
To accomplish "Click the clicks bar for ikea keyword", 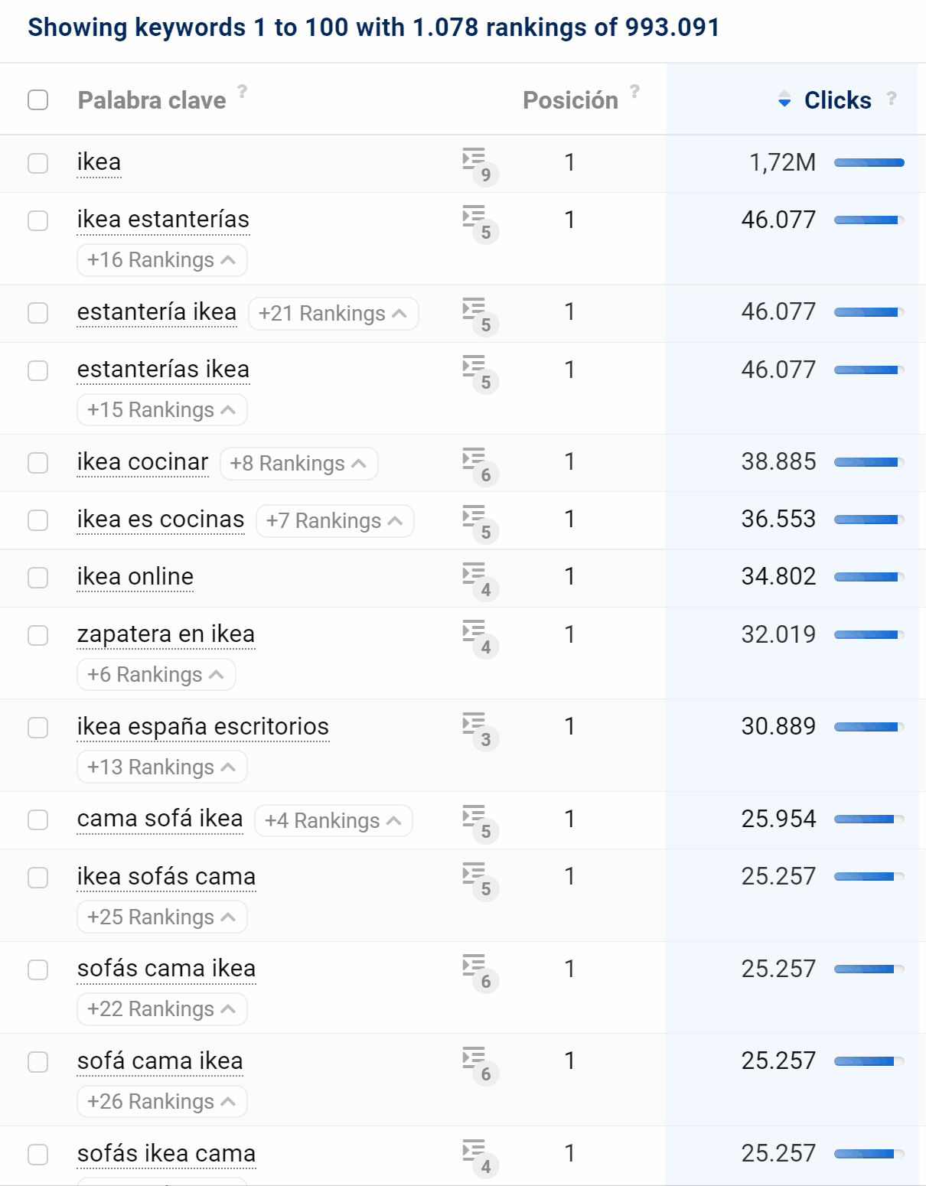I will click(x=869, y=163).
